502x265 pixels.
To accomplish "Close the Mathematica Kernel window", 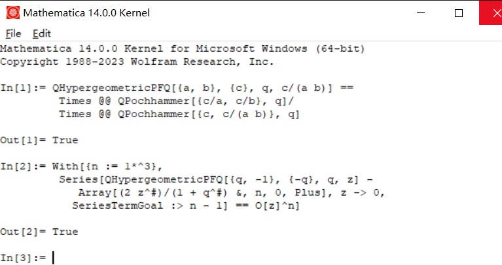I will (x=490, y=13).
